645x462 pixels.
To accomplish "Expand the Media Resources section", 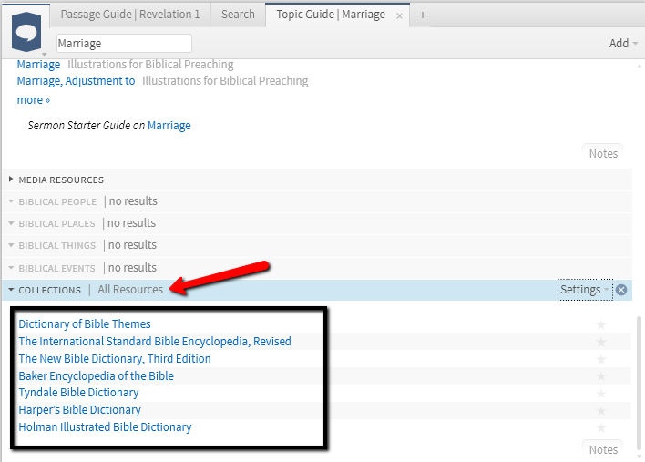I will point(11,180).
